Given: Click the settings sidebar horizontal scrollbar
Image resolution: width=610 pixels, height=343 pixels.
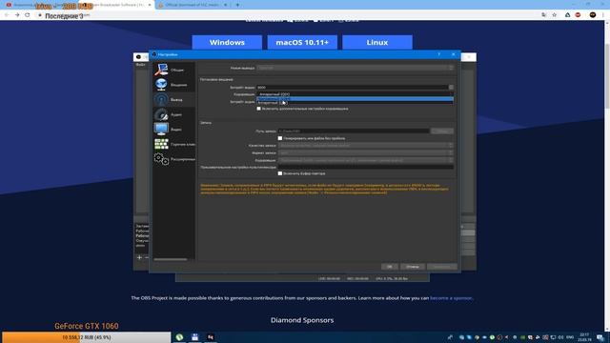Looking at the screenshot, I should [x=171, y=259].
